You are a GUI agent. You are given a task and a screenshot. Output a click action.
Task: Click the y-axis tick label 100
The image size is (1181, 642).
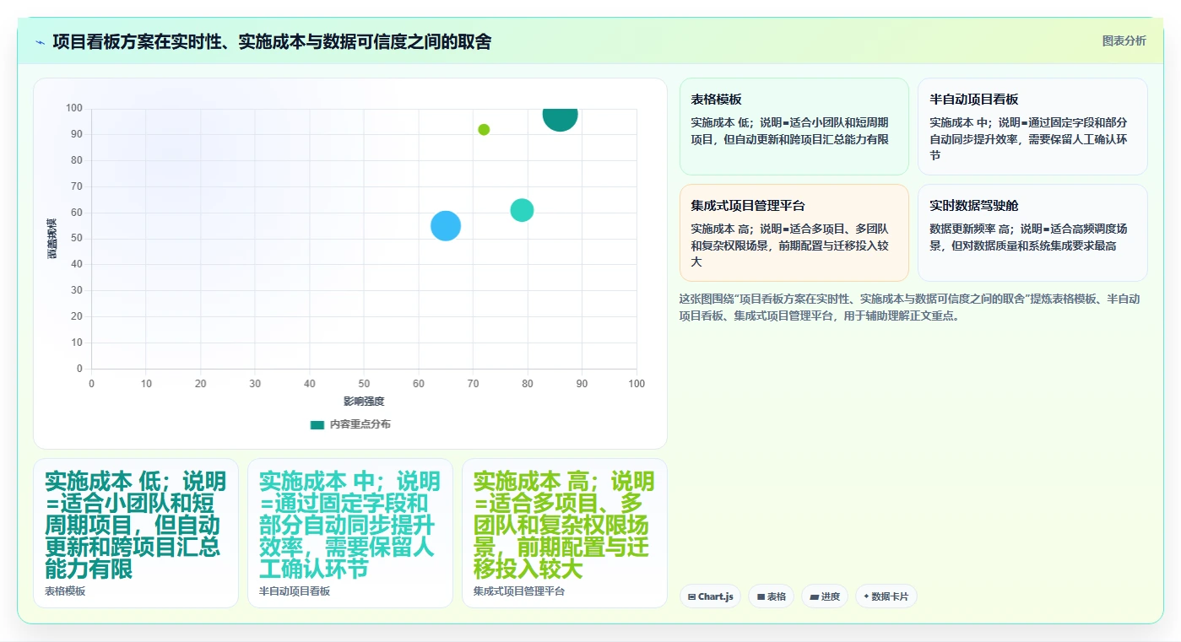point(74,108)
